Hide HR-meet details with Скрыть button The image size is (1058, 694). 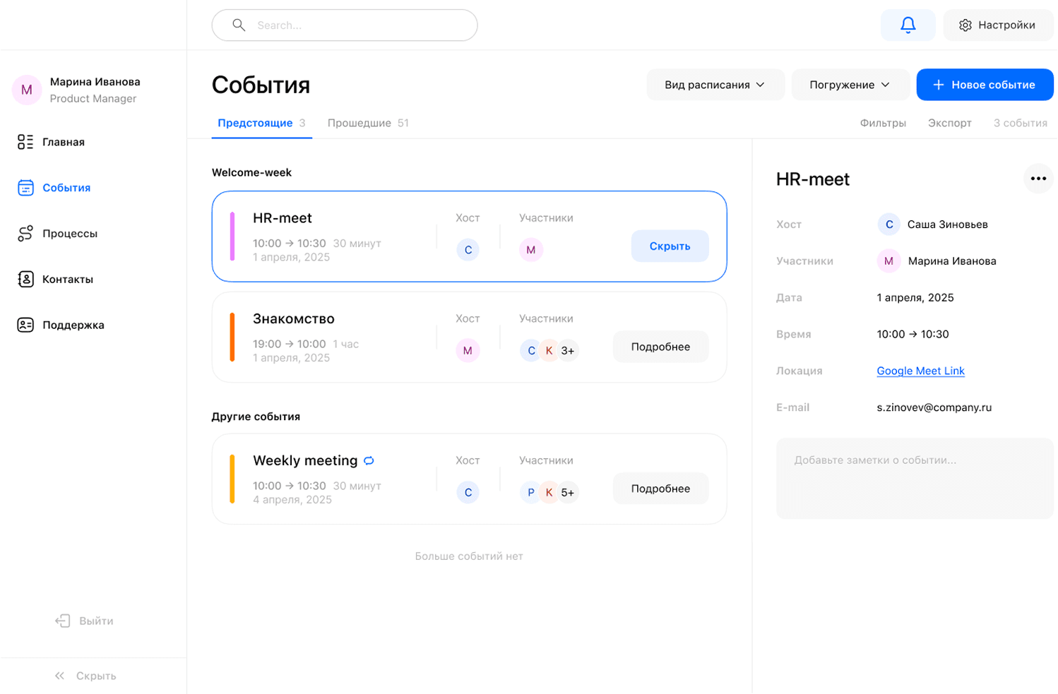670,246
